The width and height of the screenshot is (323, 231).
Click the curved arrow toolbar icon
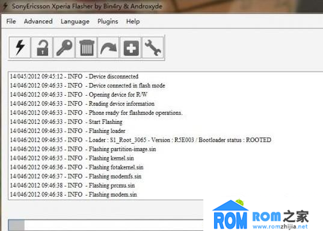(x=108, y=48)
